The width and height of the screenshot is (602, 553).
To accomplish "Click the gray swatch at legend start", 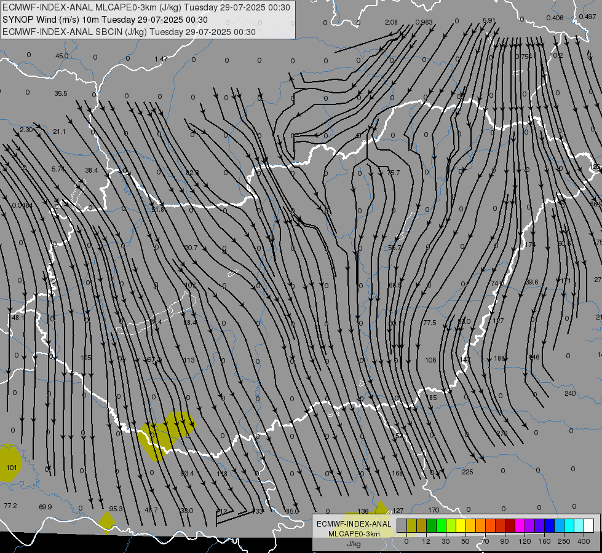I will 402,525.
